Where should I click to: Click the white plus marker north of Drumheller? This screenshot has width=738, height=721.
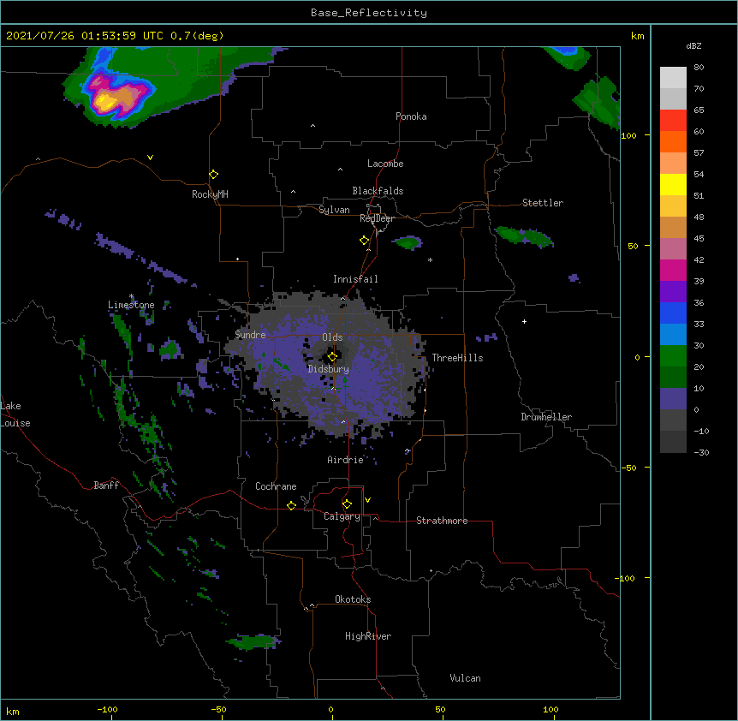(524, 321)
